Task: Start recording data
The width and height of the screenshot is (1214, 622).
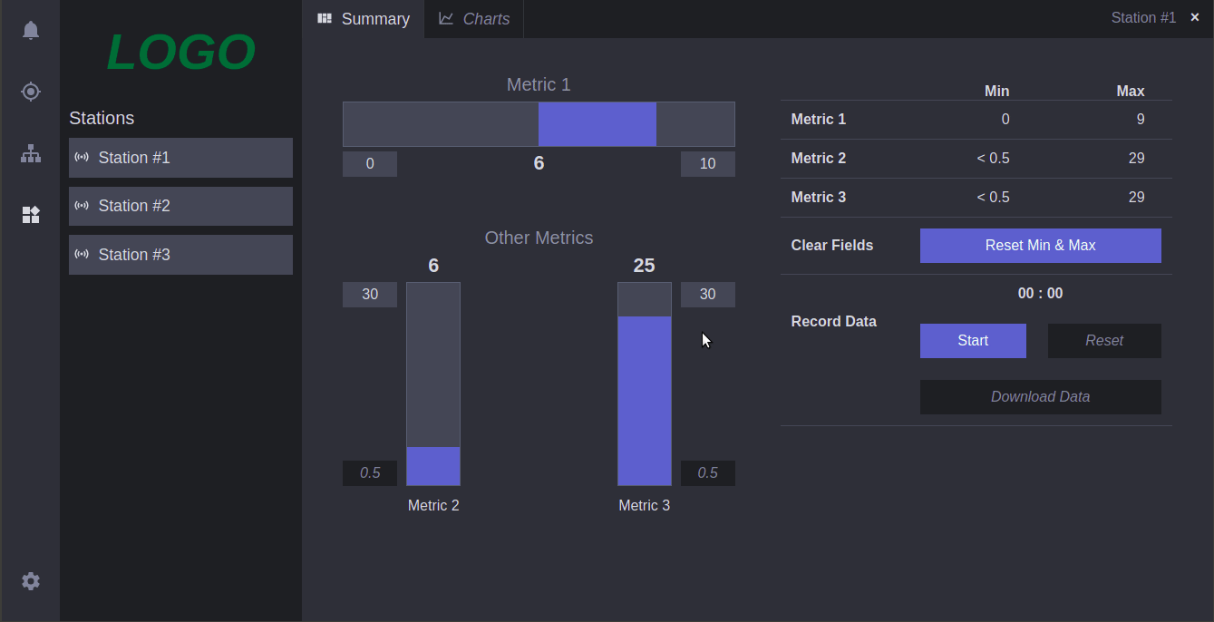Action: (x=973, y=340)
